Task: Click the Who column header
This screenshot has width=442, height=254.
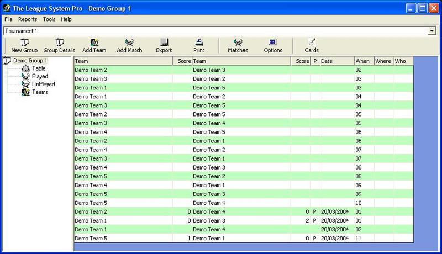Action: [404, 61]
